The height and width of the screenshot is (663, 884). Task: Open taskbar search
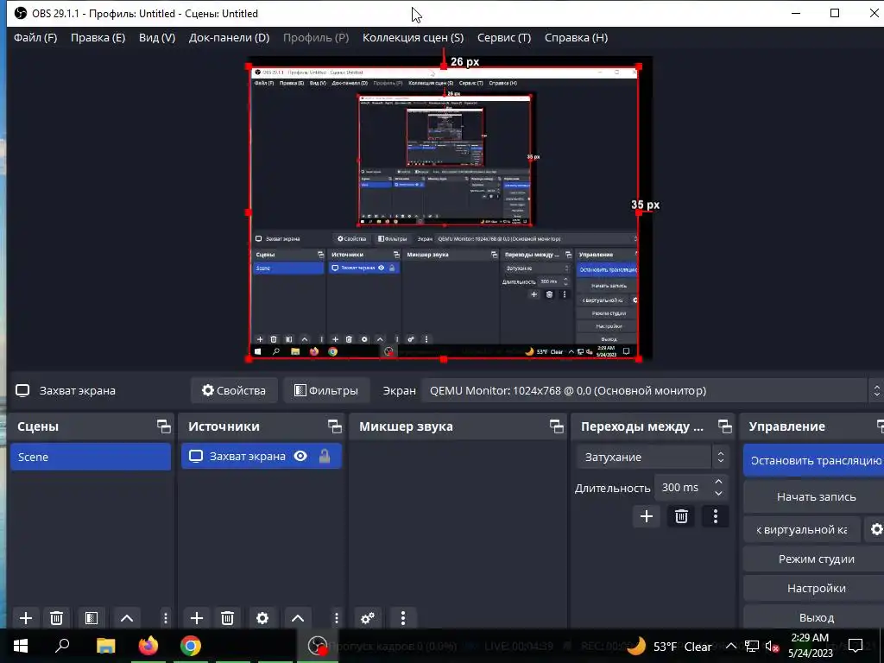point(62,646)
